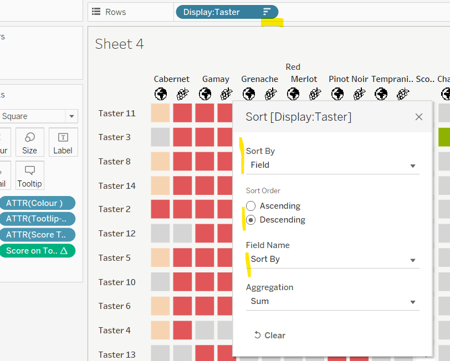Open the Size marks card

tap(30, 142)
